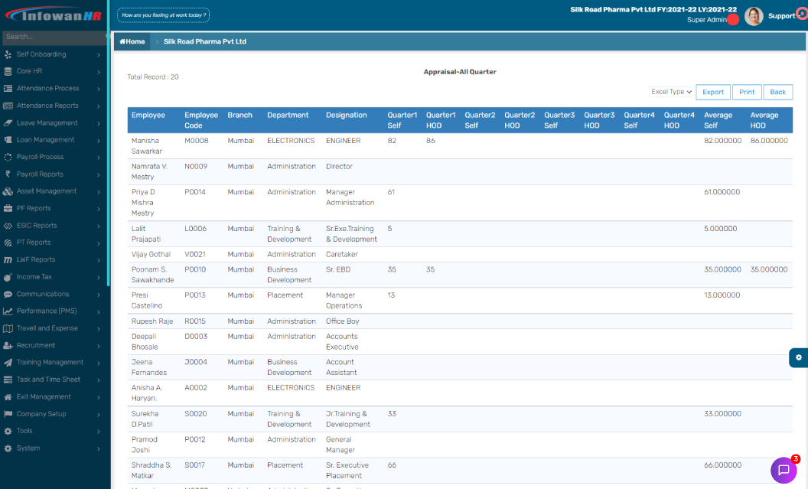Open the Excel Type dropdown
Viewport: 808px width, 489px height.
click(x=671, y=92)
